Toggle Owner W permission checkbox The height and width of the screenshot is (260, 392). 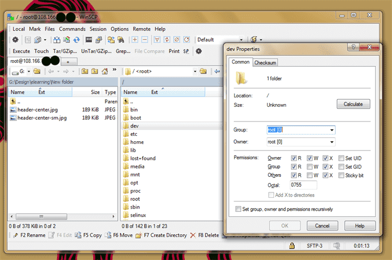point(310,158)
